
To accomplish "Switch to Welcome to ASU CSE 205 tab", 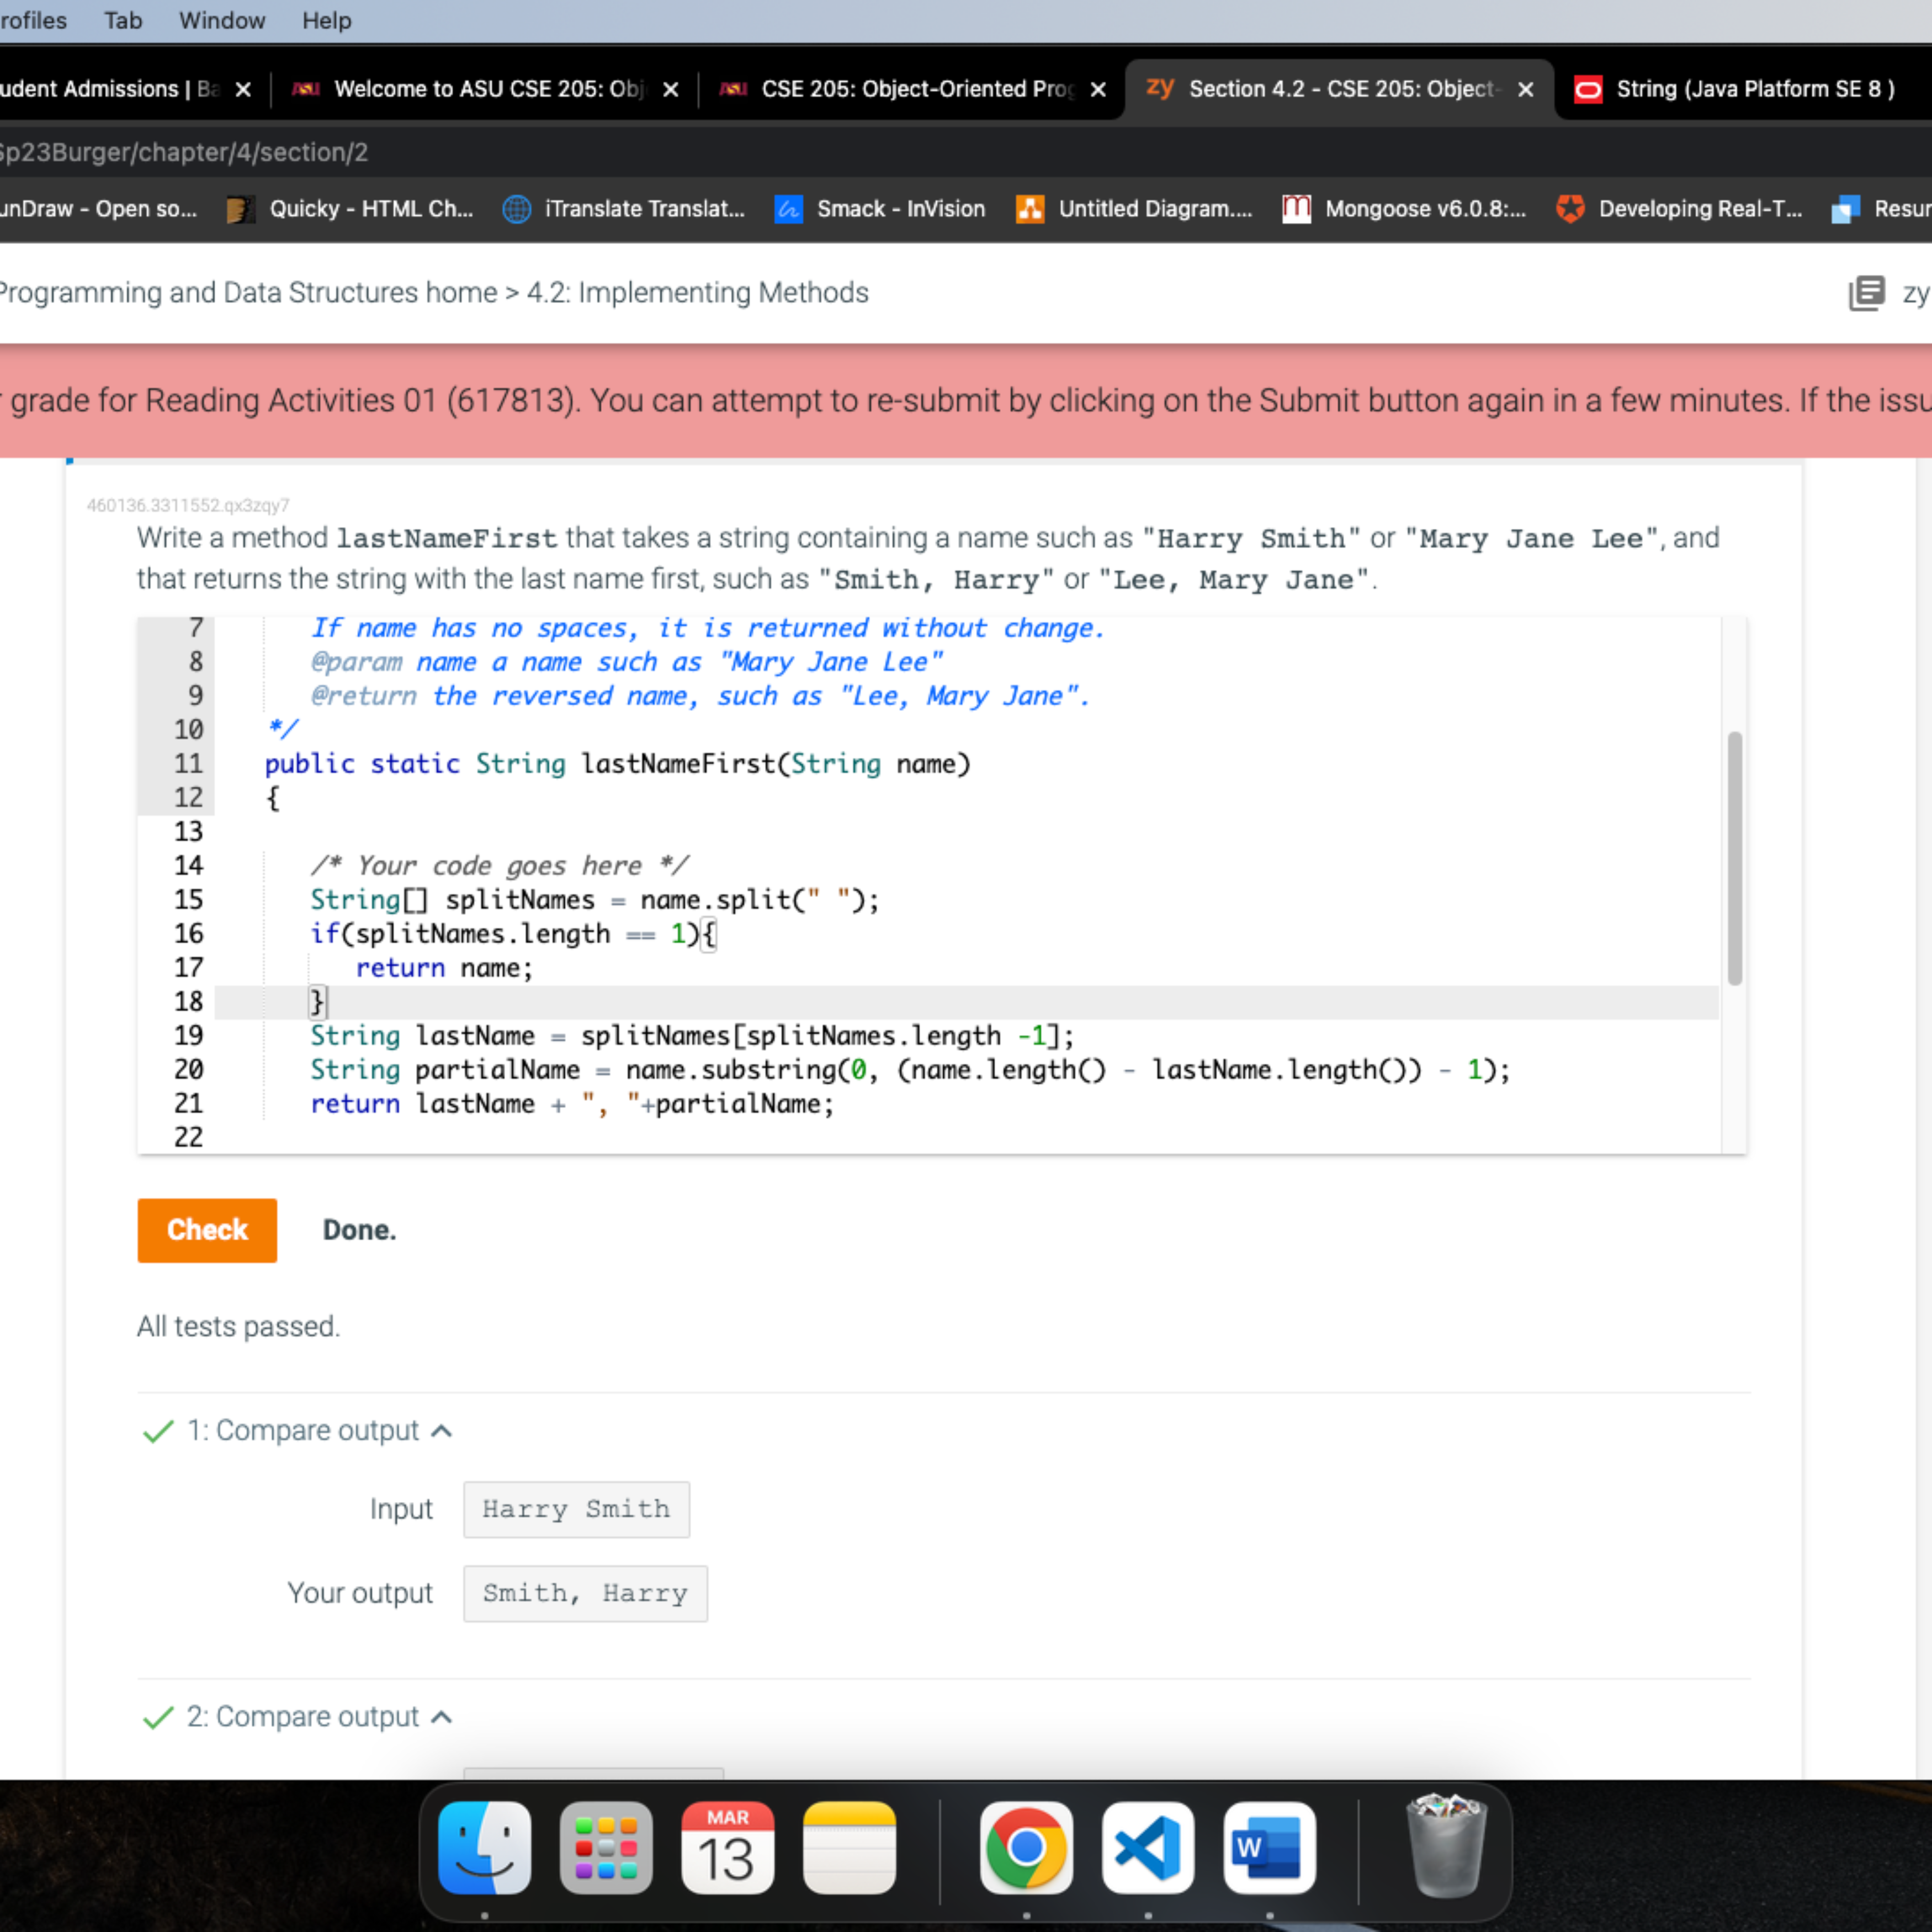I will click(487, 89).
